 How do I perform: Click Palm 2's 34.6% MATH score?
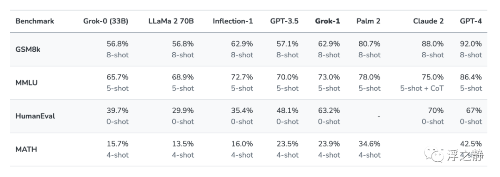pyautogui.click(x=369, y=144)
